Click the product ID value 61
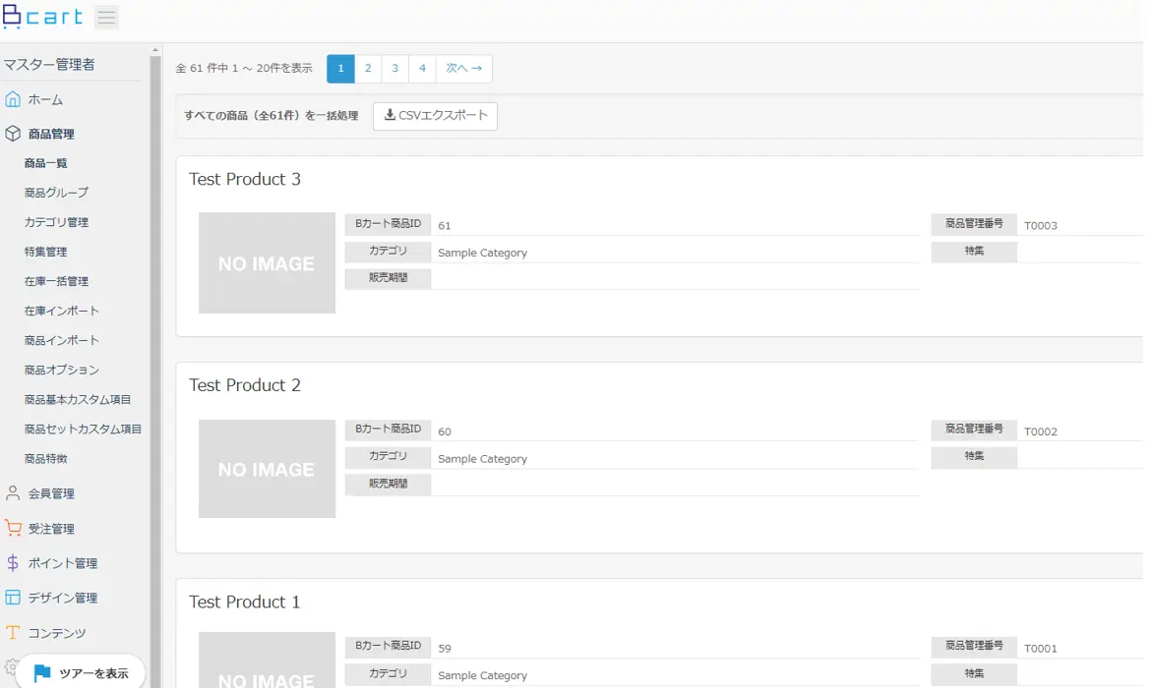 point(444,225)
